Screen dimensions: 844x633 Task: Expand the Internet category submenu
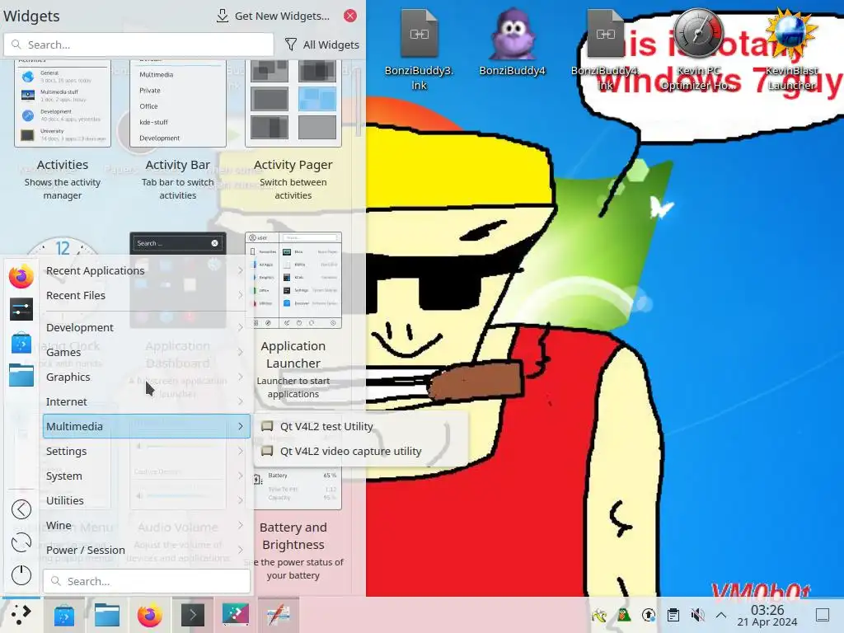tap(145, 401)
